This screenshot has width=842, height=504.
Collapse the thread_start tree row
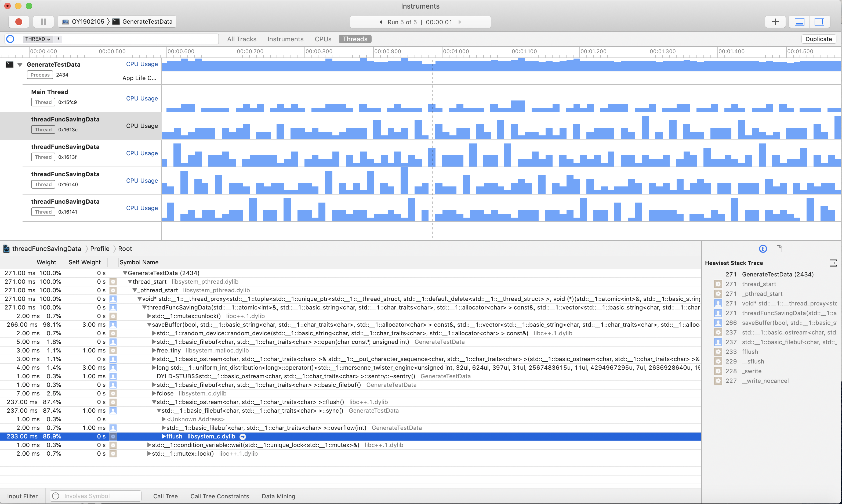pyautogui.click(x=130, y=282)
